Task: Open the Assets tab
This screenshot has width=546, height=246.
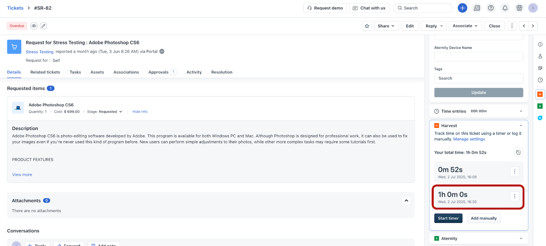Action: [97, 72]
